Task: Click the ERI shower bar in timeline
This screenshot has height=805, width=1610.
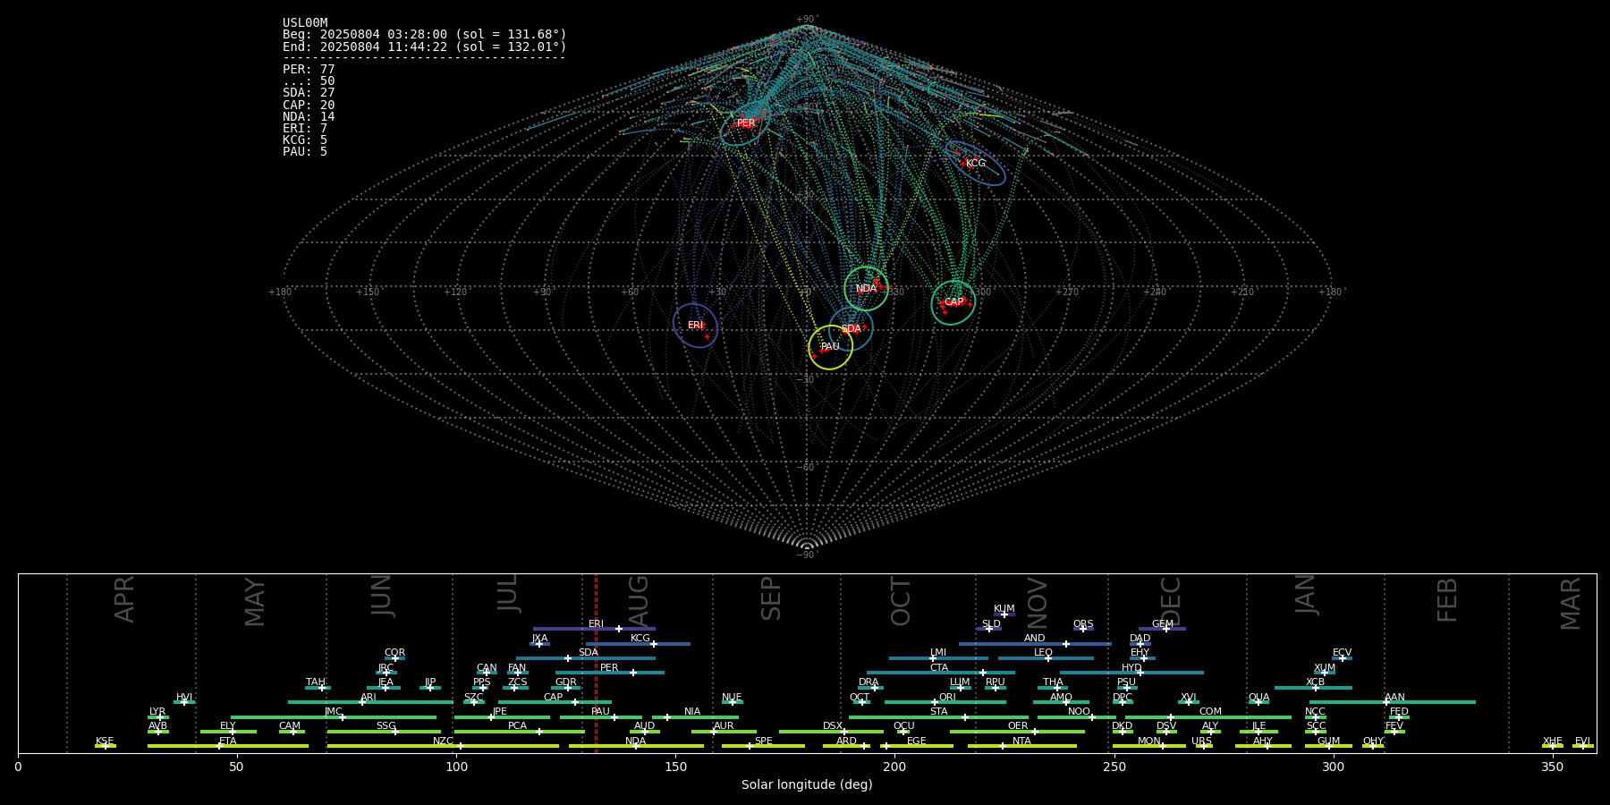Action: click(x=594, y=629)
